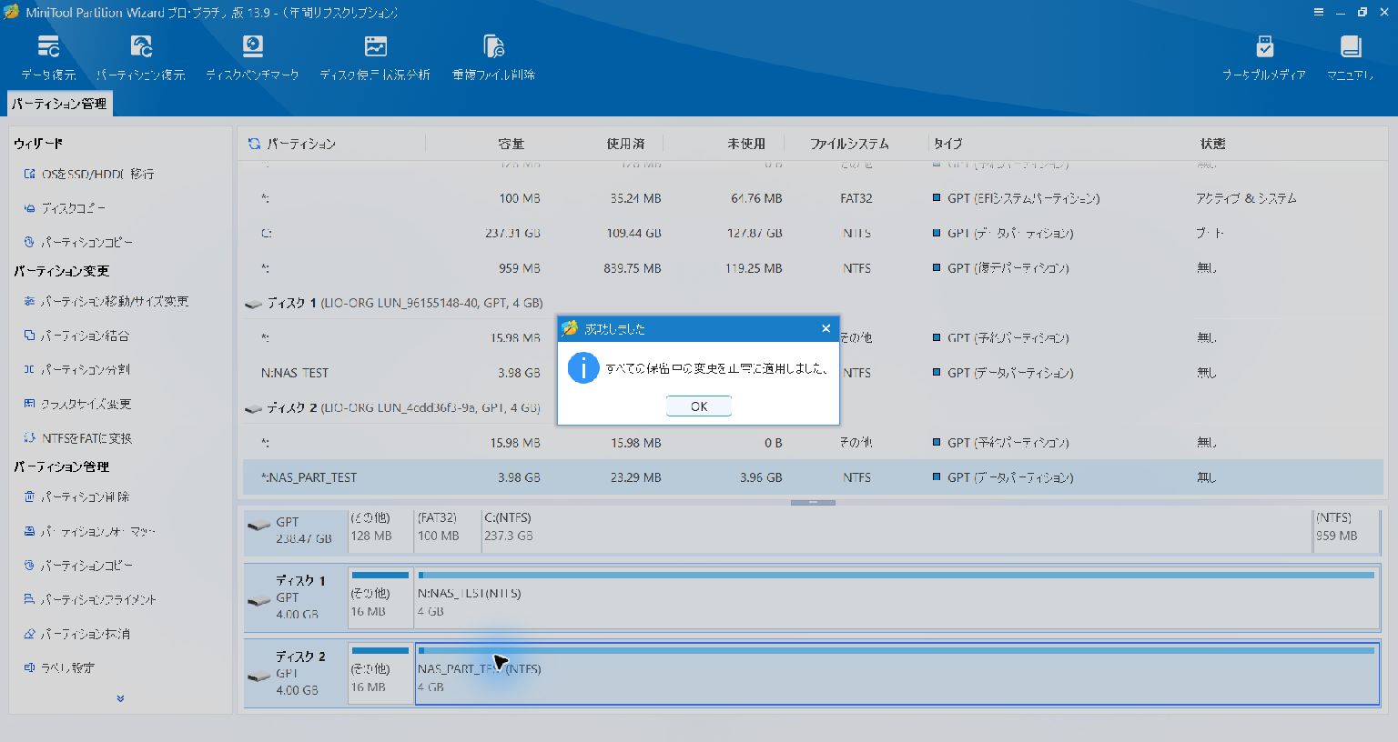Choose Align Partition (パーティションアライメント)
Image resolution: width=1398 pixels, height=742 pixels.
pos(90,600)
